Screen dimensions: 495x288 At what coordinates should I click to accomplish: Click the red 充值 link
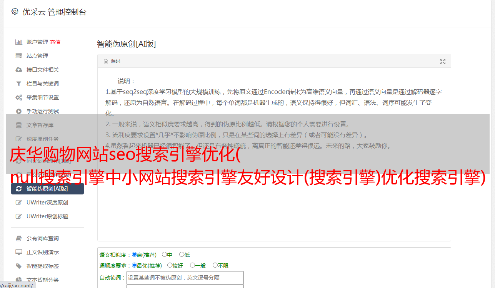click(x=55, y=42)
